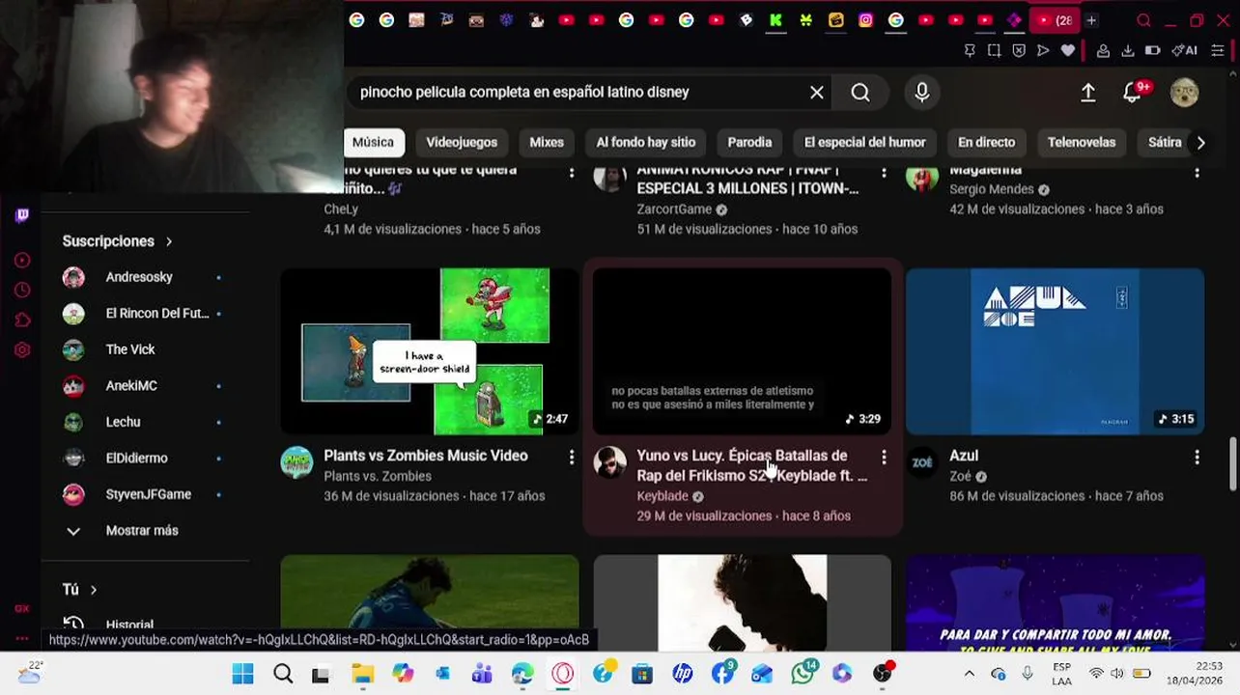Viewport: 1240px width, 695px height.
Task: Click the snapshot toolbar icon
Action: (994, 50)
